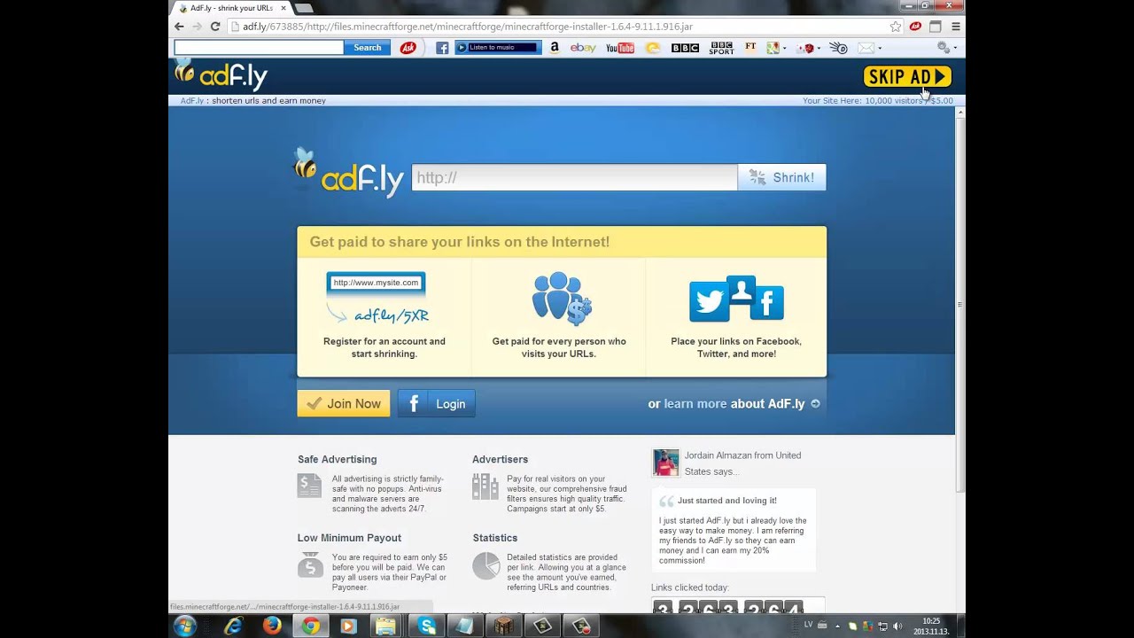Screen dimensions: 1134x638
Task: Click the Your Site Here advertising link
Action: 877,101
